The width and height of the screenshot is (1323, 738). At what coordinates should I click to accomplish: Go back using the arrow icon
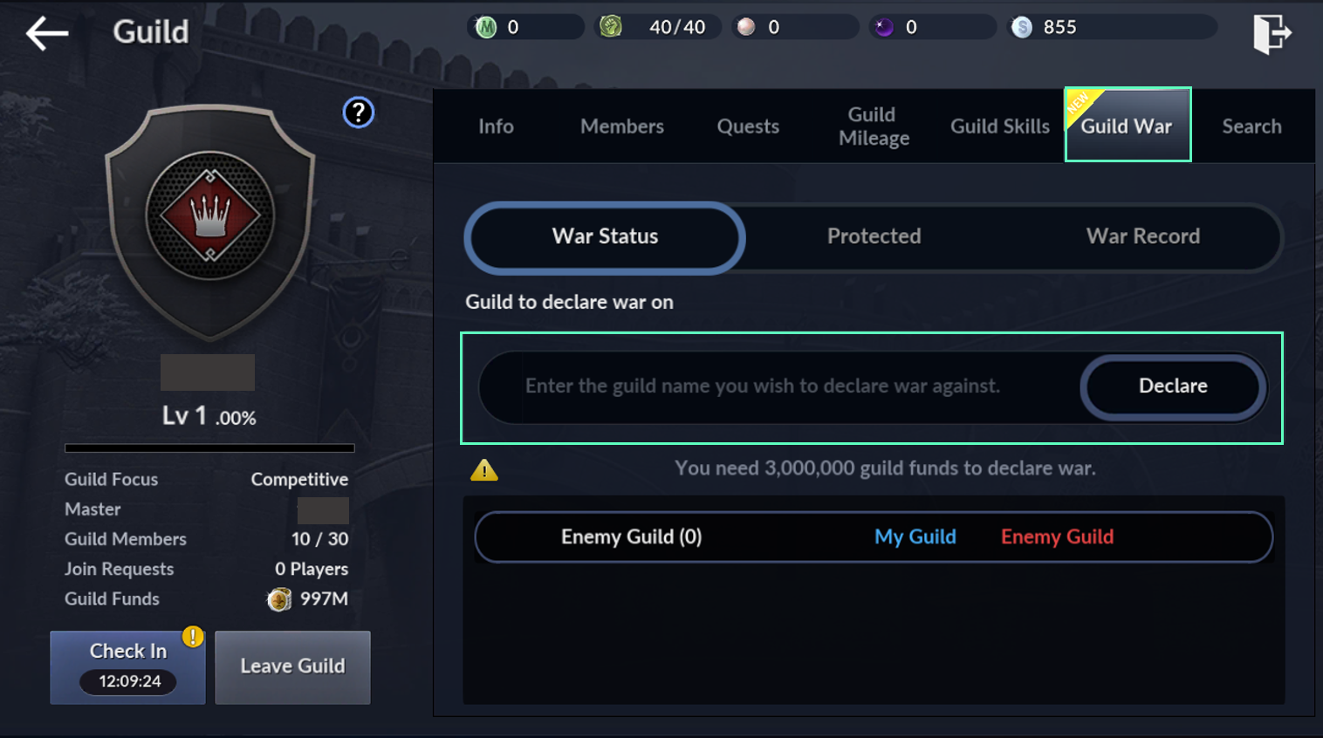pos(47,33)
